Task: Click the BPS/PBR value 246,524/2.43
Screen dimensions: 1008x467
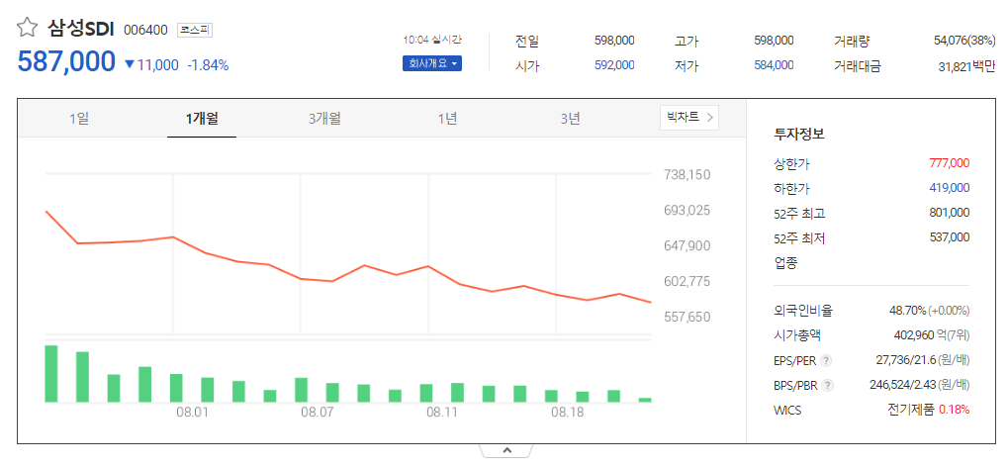Action: click(904, 385)
